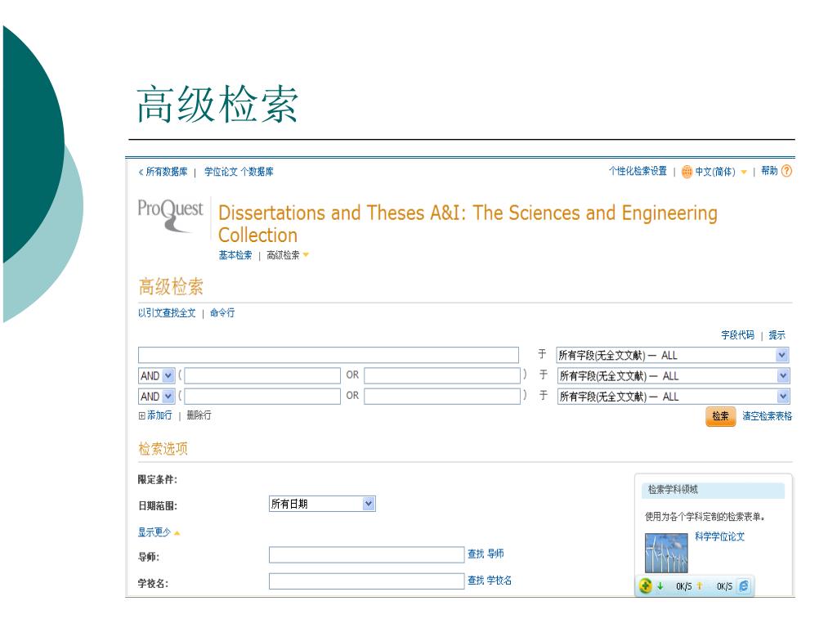Click the Dissertations and Theses A&I title

468,224
